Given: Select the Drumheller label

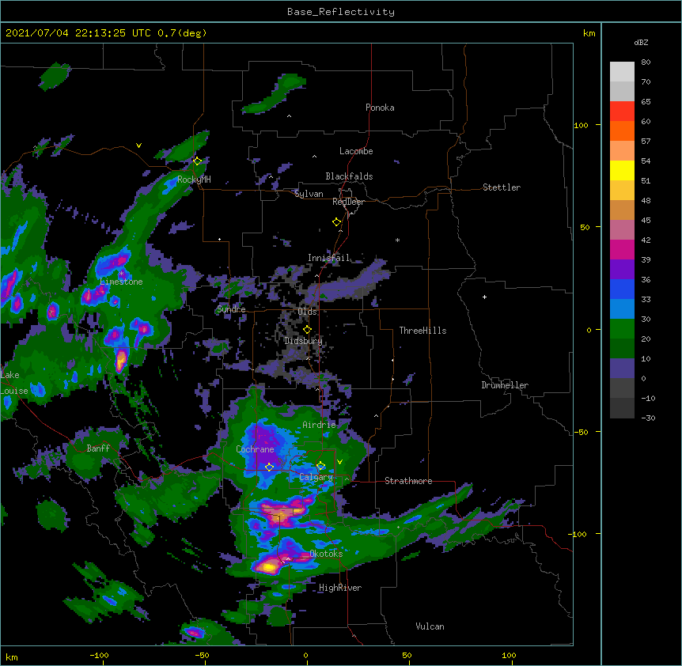Looking at the screenshot, I should 505,385.
